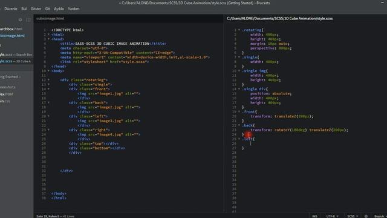This screenshot has width=387, height=218.
Task: Collapse the .single rule at SCSS line 7
Action: (239, 57)
